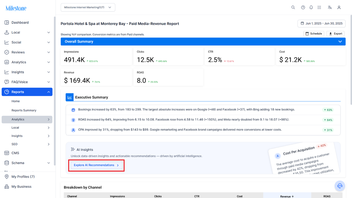
Task: Open the date range picker Jun 1 - Jun 30
Action: click(322, 24)
